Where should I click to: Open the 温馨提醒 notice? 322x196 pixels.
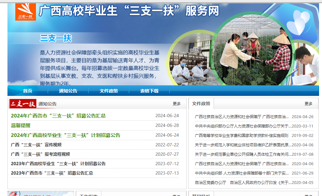click(20, 125)
